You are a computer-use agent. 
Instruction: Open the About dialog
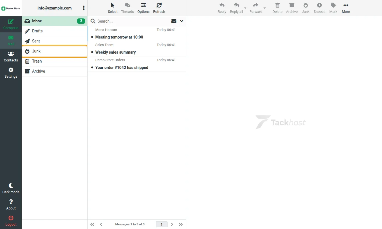tap(11, 205)
